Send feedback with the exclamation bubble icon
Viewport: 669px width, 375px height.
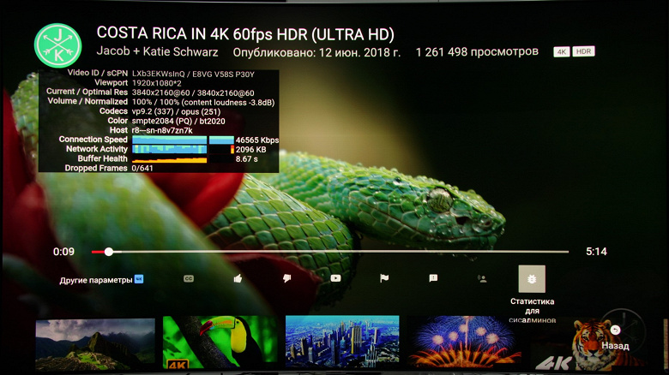433,278
